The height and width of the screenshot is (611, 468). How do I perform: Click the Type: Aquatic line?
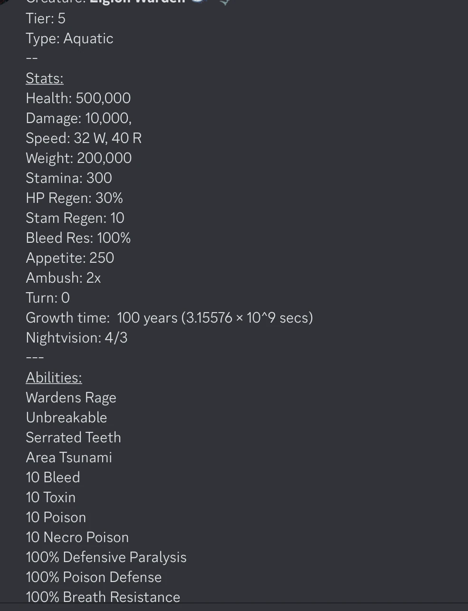69,38
